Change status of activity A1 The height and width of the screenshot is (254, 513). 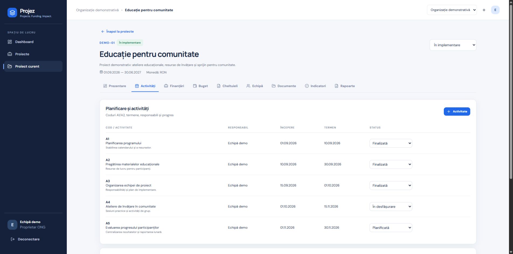point(391,143)
